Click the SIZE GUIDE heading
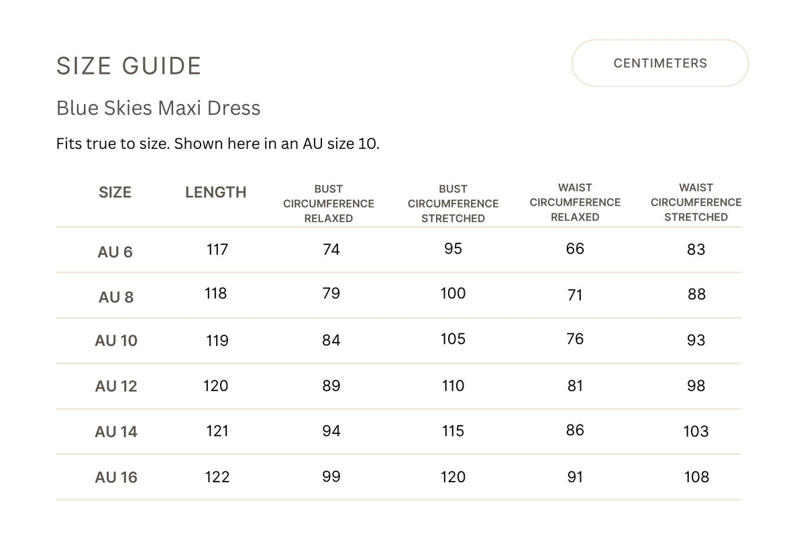The height and width of the screenshot is (556, 805). (x=129, y=66)
